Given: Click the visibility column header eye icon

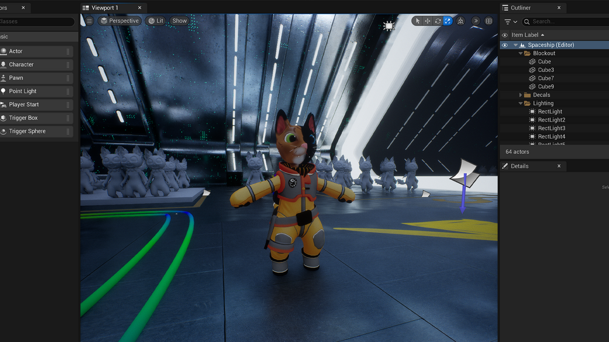Looking at the screenshot, I should coord(505,35).
